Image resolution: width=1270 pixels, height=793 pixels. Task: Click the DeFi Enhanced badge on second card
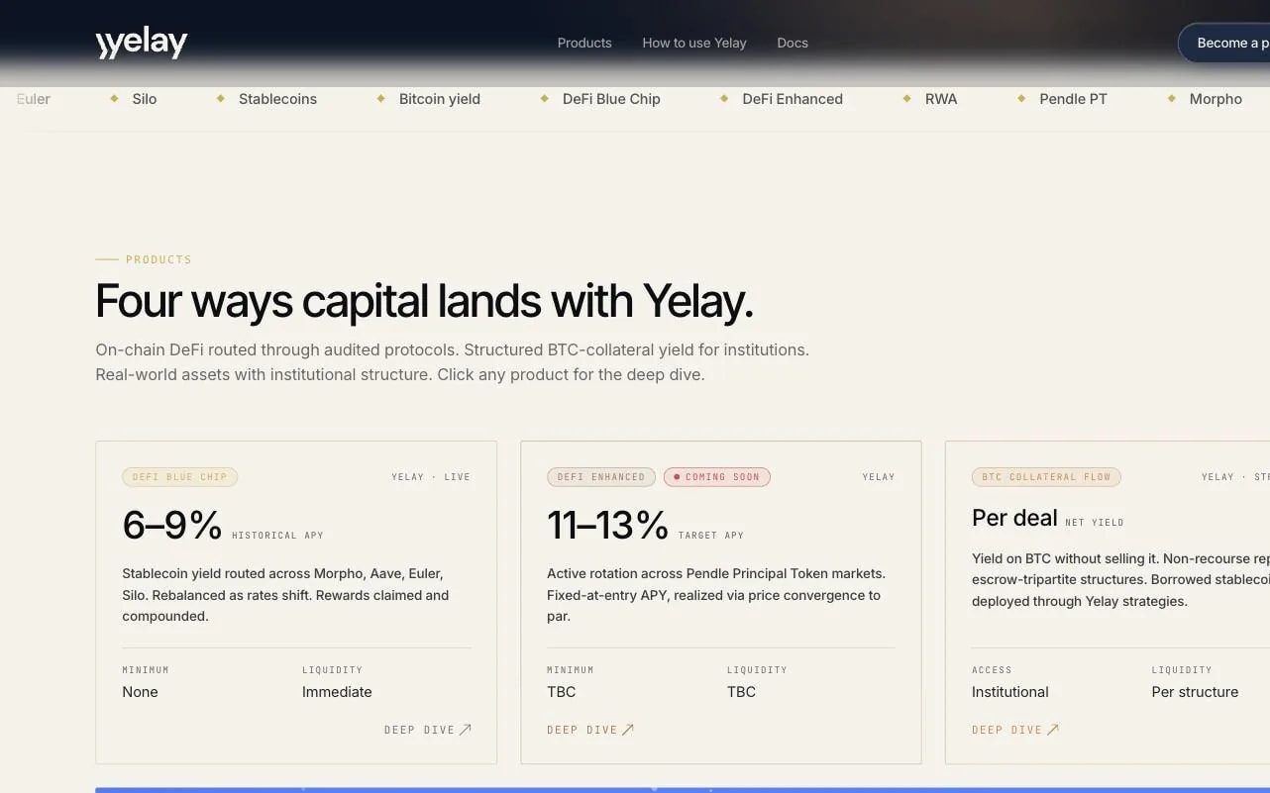click(x=601, y=477)
